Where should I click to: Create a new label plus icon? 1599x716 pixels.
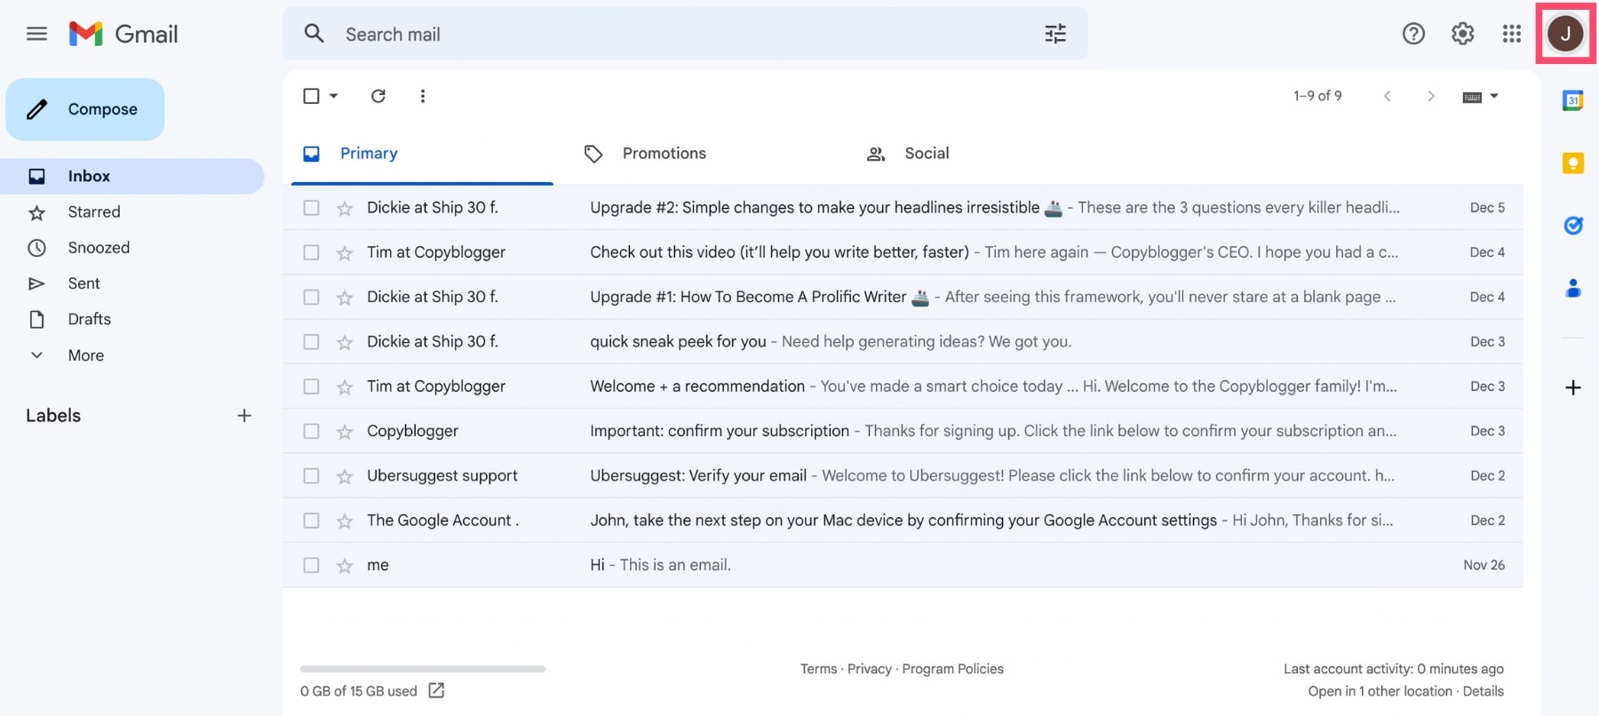(x=244, y=415)
